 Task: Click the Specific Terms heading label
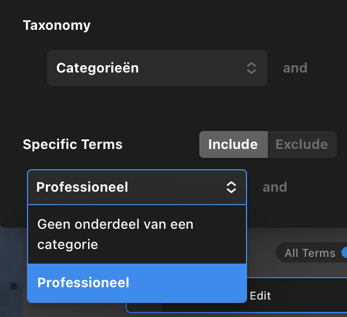point(72,144)
